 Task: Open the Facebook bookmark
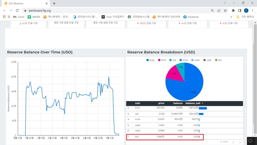[x=191, y=17]
